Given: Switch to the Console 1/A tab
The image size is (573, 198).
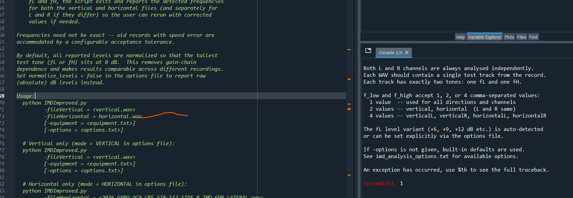Looking at the screenshot, I should [390, 53].
